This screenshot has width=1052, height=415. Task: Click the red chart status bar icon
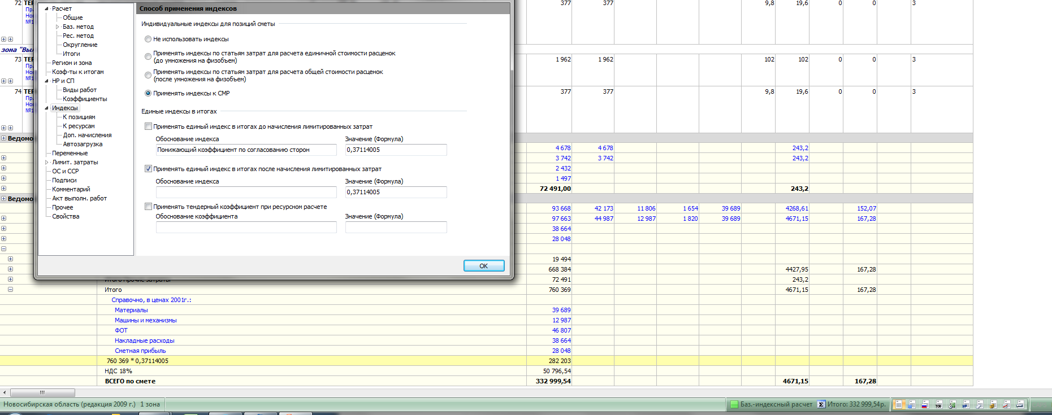[1007, 404]
